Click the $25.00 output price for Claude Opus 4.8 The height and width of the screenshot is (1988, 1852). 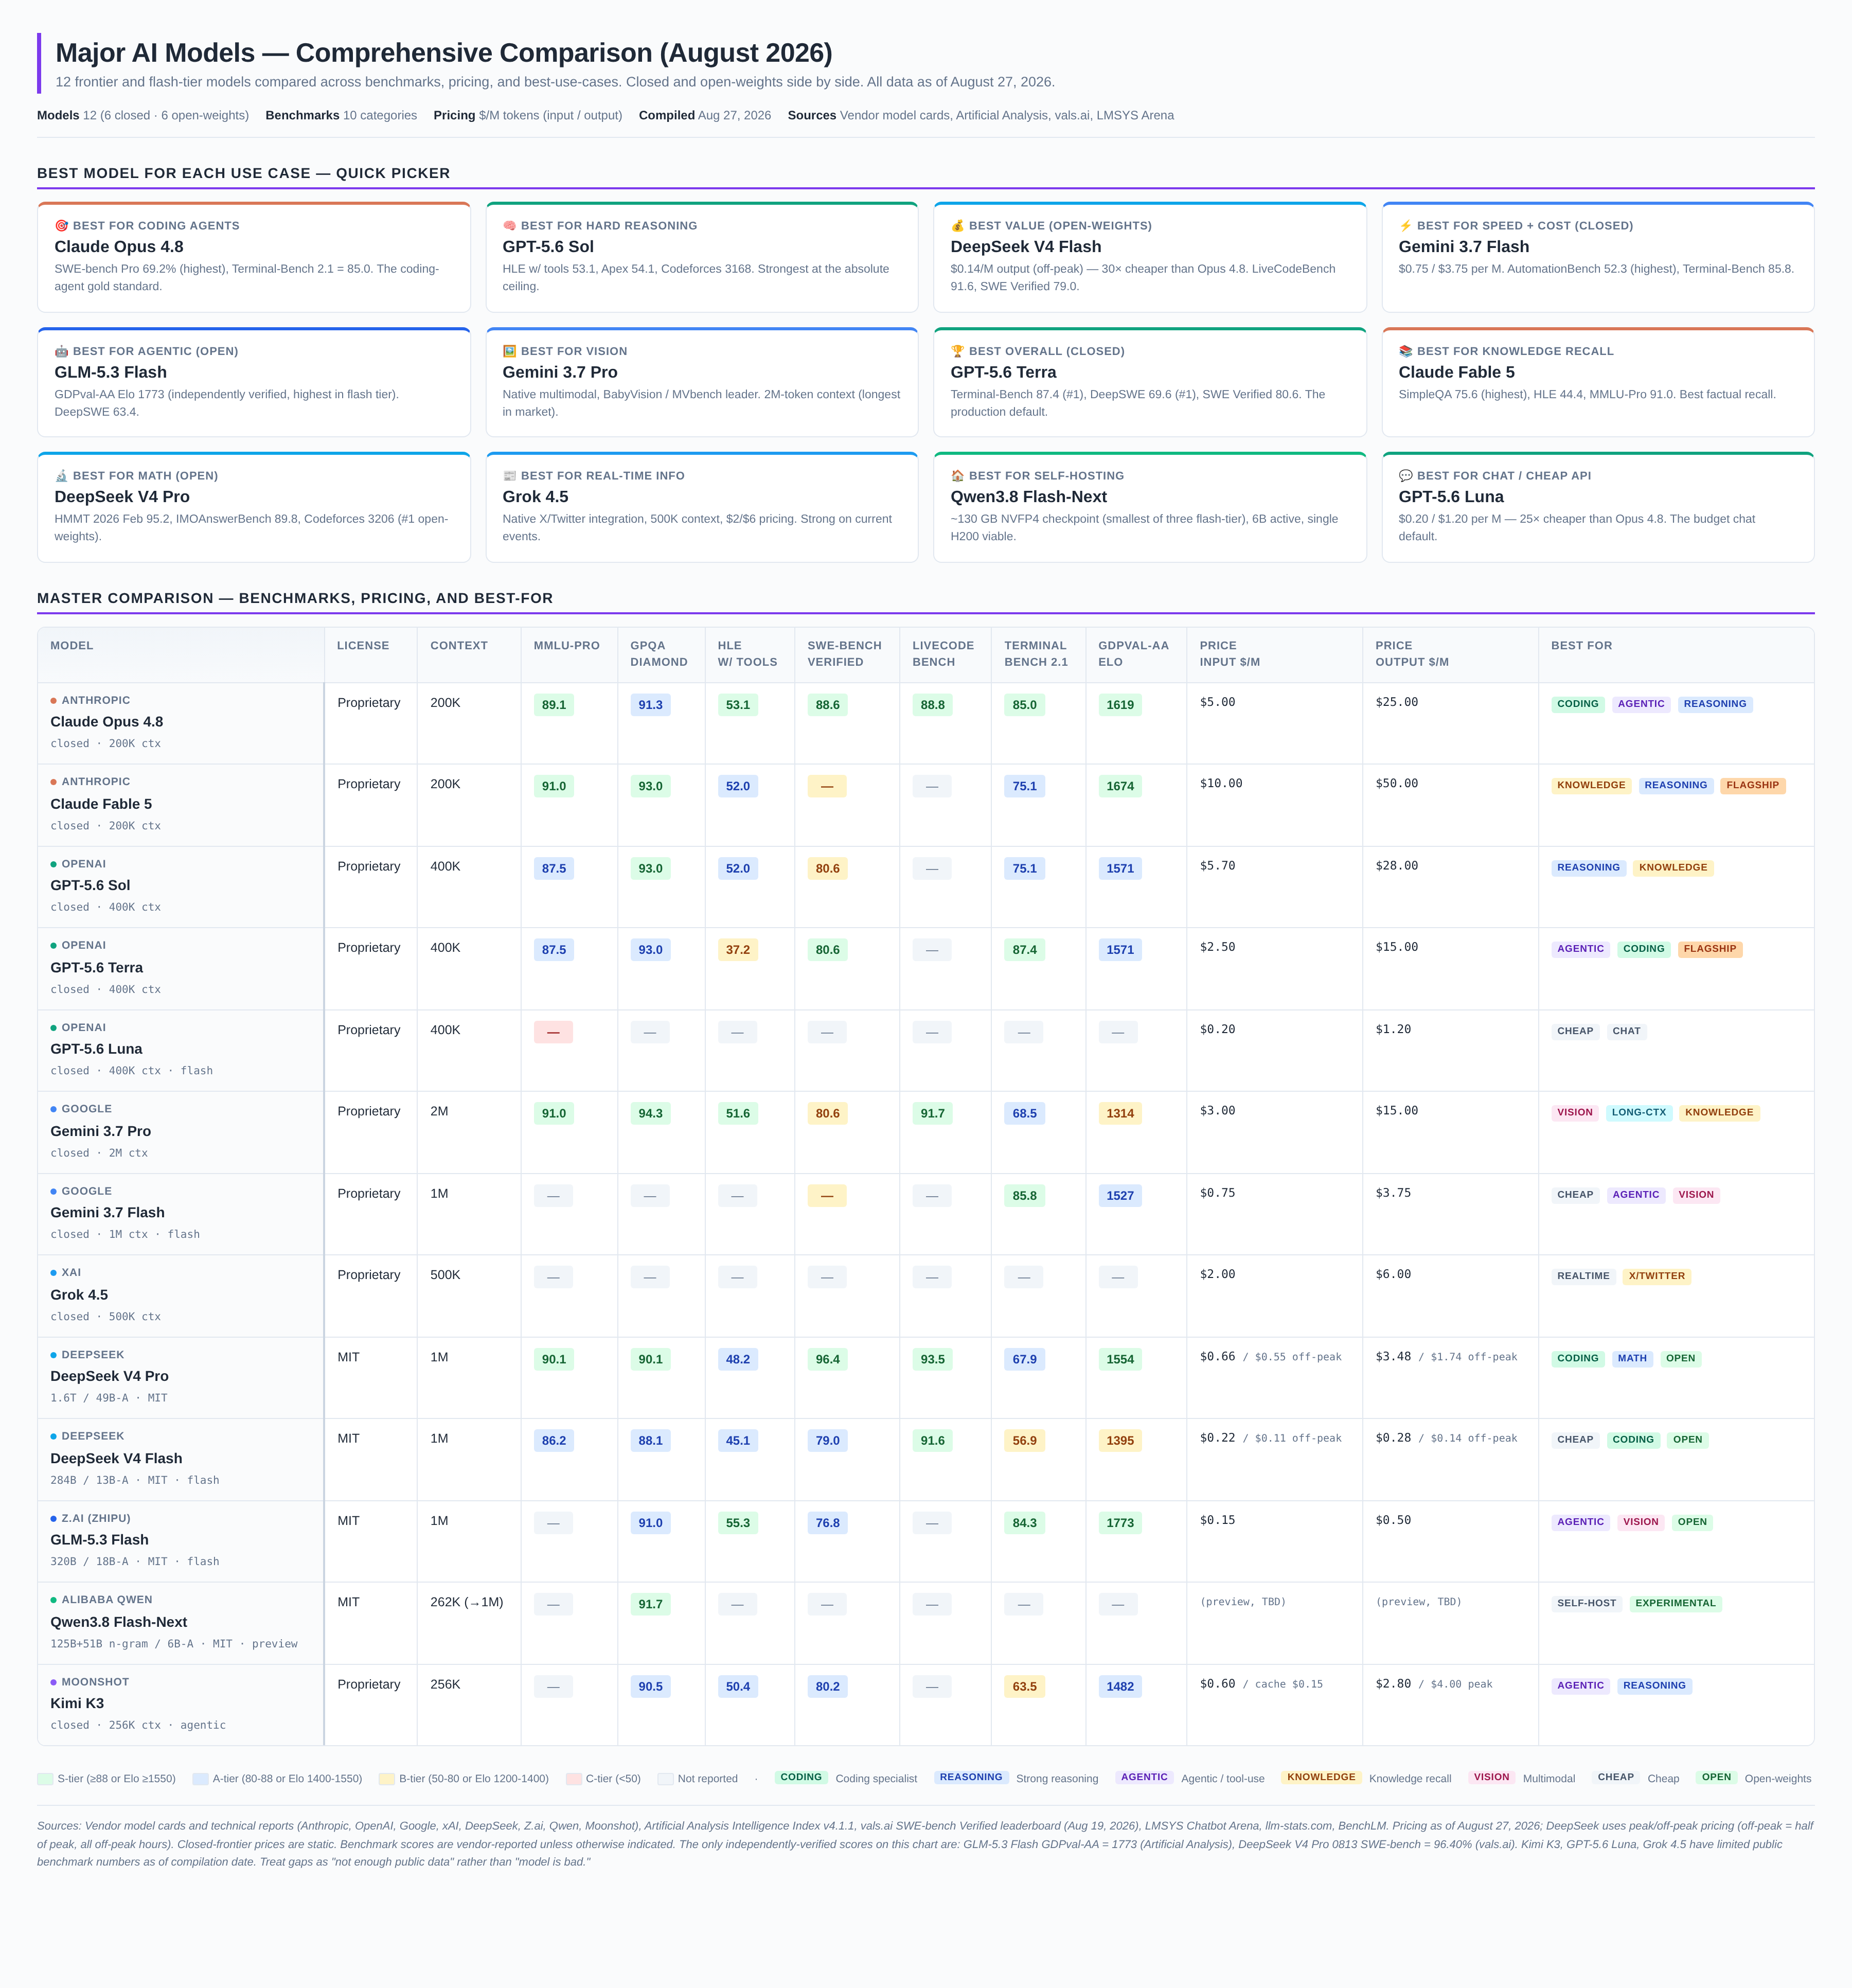click(1396, 703)
